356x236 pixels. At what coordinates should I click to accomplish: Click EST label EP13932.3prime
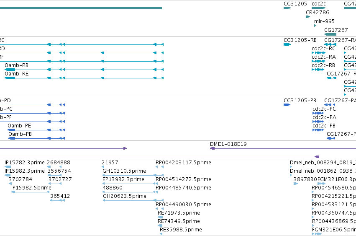click(123, 179)
